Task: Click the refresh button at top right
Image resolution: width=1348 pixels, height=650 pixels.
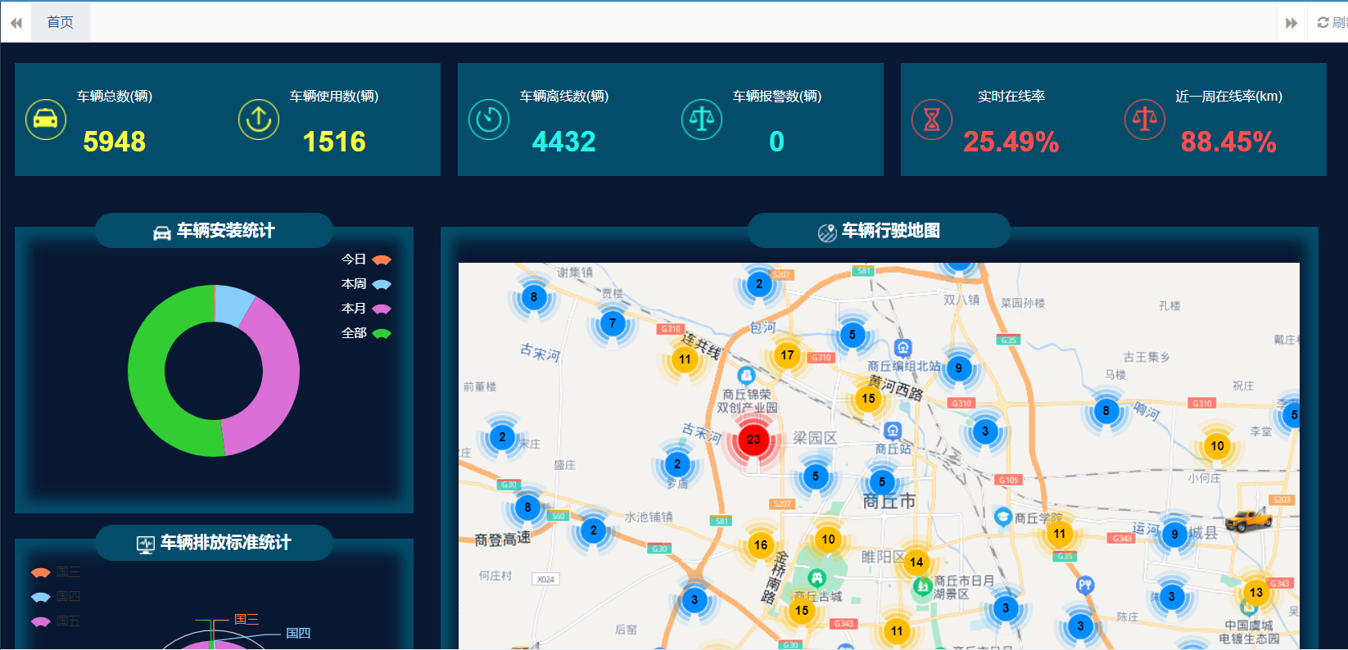Action: click(x=1332, y=22)
